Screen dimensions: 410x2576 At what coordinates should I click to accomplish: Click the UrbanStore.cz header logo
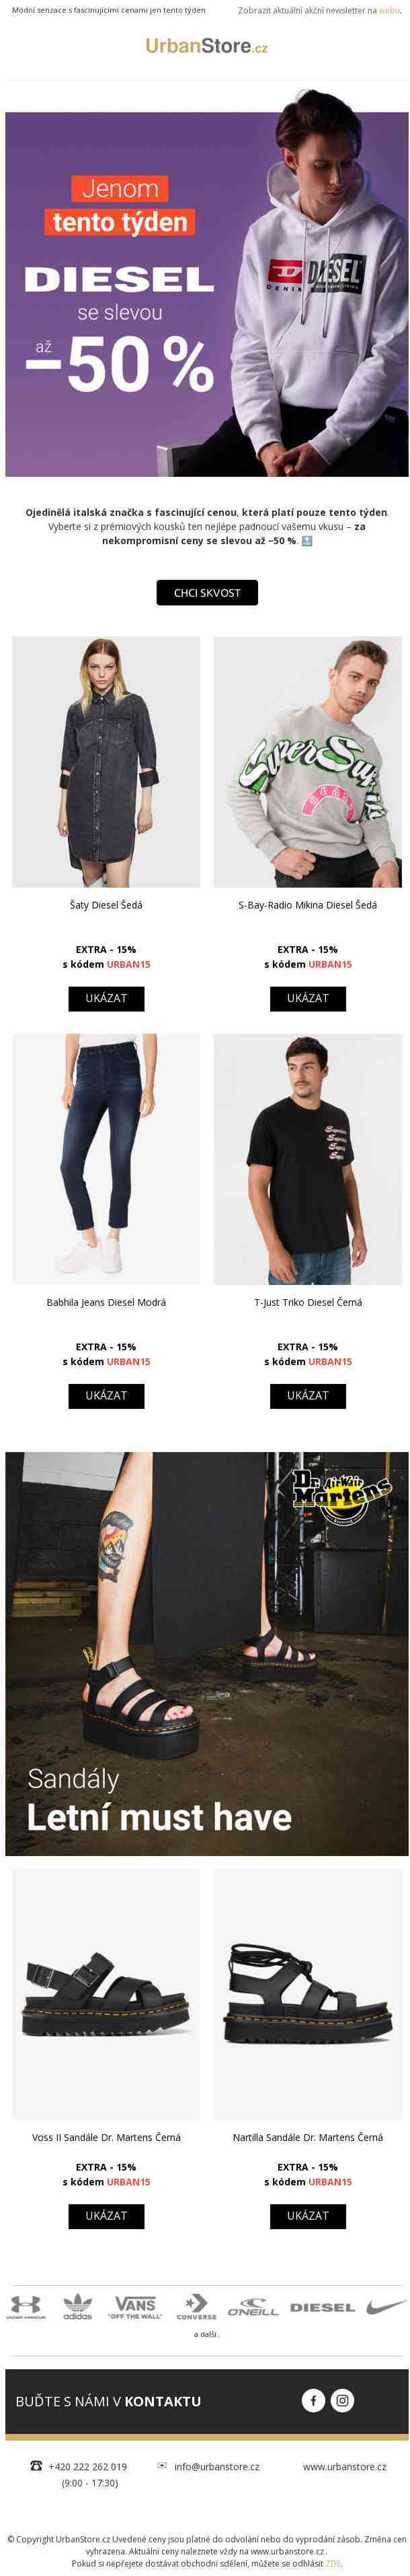point(206,46)
